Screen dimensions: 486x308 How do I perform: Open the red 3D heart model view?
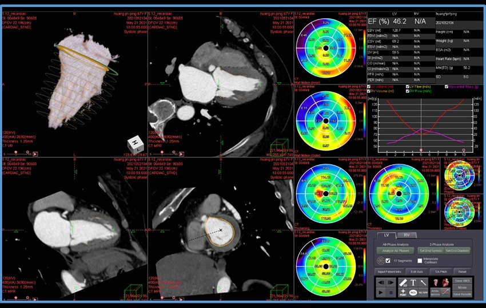tap(445, 282)
